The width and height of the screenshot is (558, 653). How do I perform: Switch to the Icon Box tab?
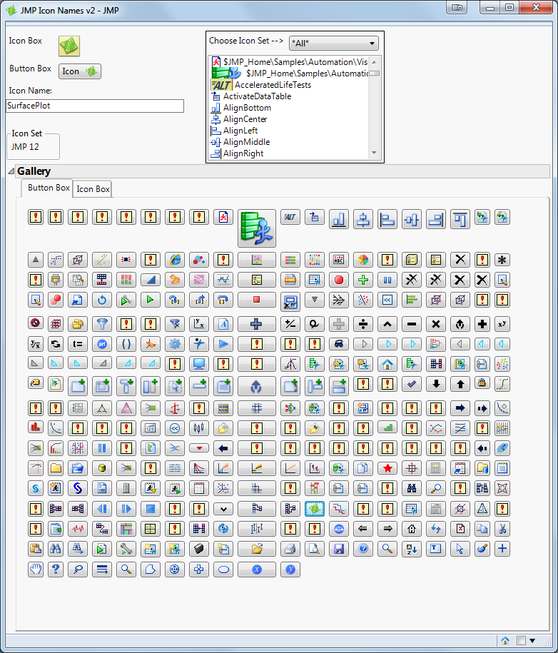coord(93,189)
